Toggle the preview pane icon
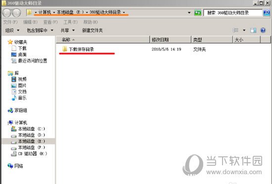This screenshot has height=184, width=272. click(x=253, y=31)
